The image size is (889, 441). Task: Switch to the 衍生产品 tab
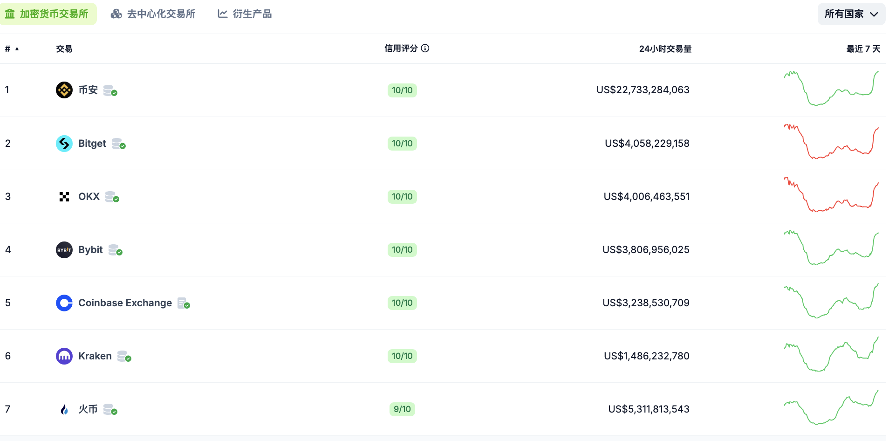click(245, 14)
